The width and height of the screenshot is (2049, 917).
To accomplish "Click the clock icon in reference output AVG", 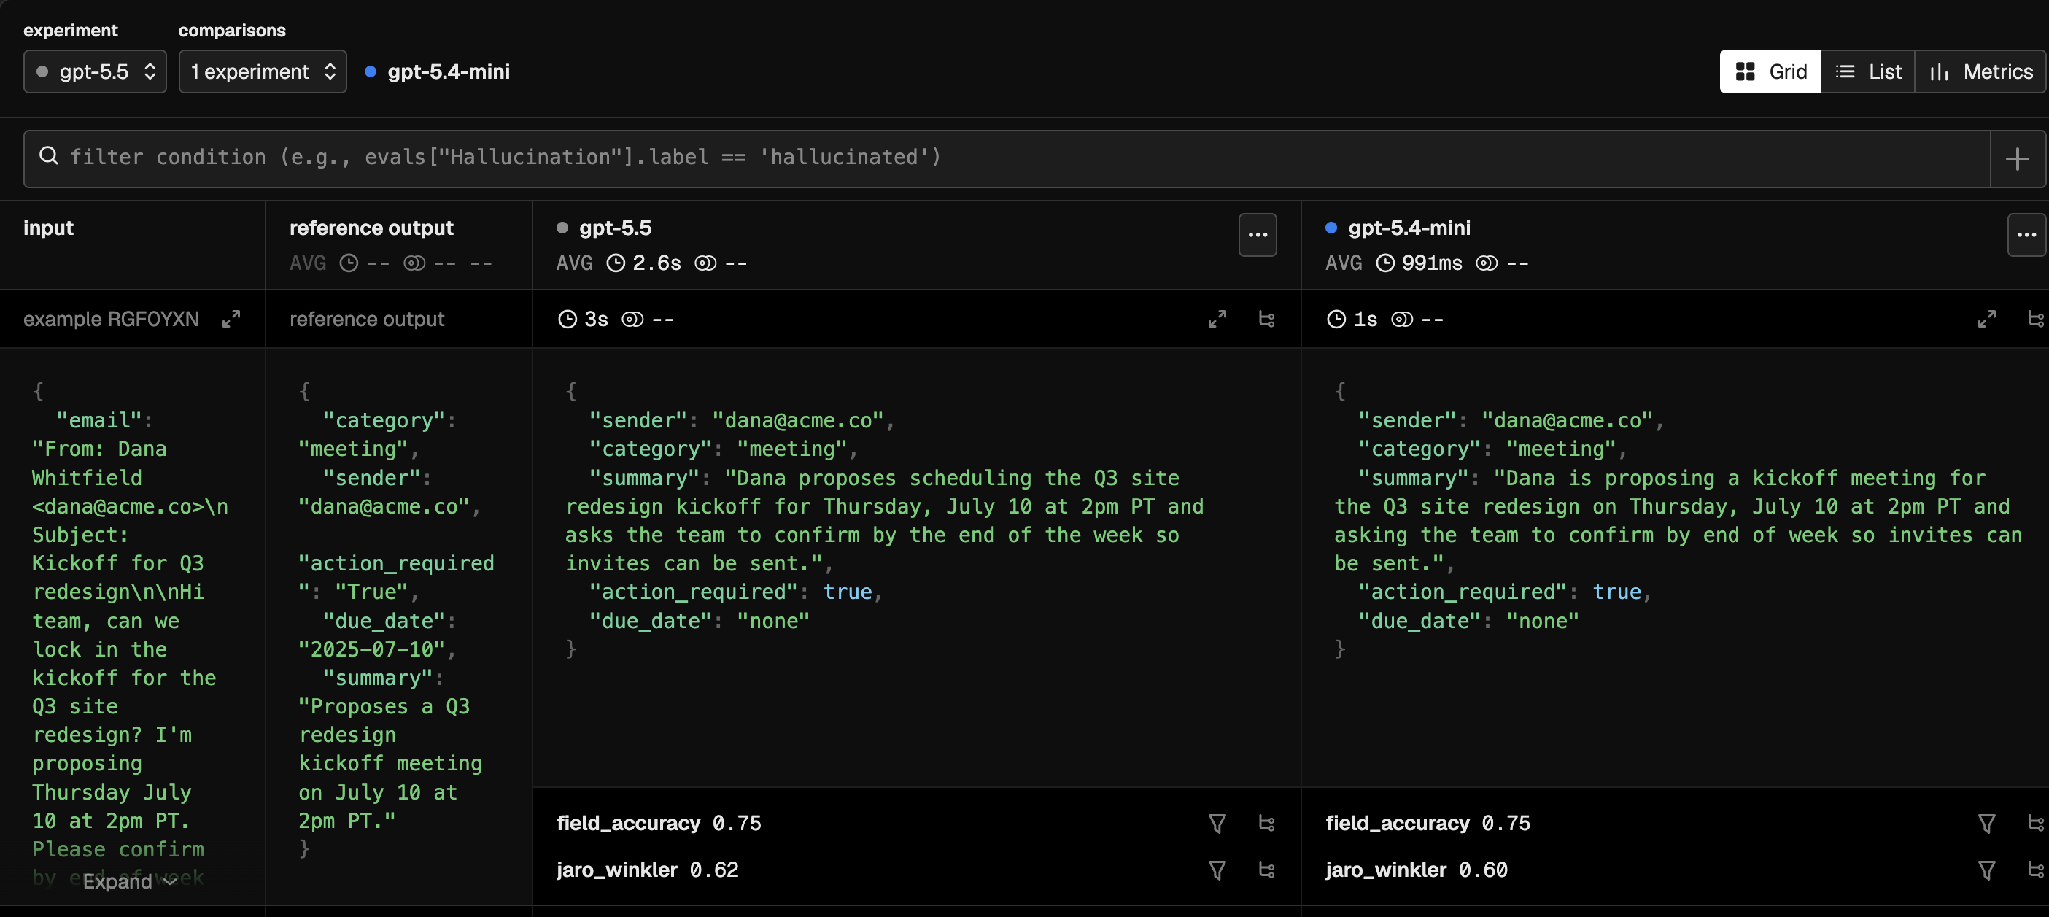I will click(349, 263).
